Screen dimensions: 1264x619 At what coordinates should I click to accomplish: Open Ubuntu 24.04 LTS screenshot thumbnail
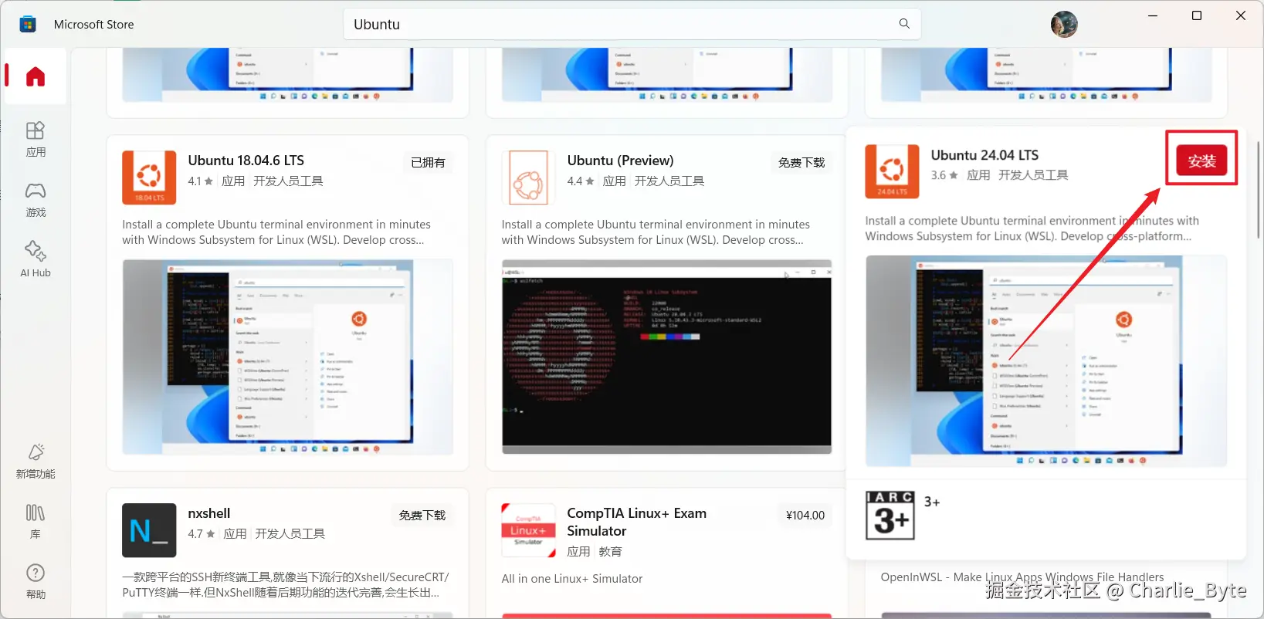point(1046,361)
